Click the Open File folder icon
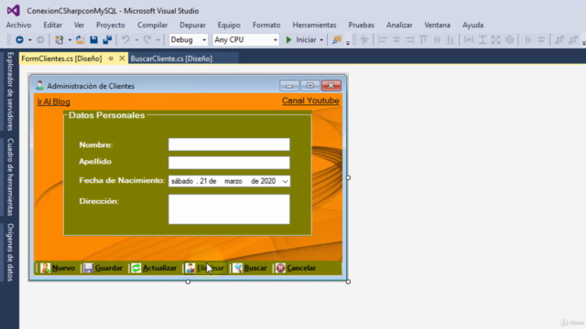The image size is (586, 329). 80,39
